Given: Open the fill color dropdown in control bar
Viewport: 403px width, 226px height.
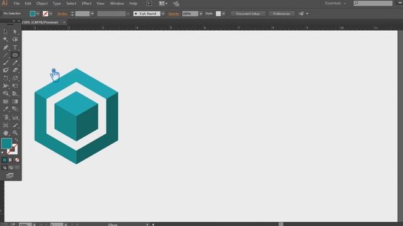Looking at the screenshot, I should point(38,14).
